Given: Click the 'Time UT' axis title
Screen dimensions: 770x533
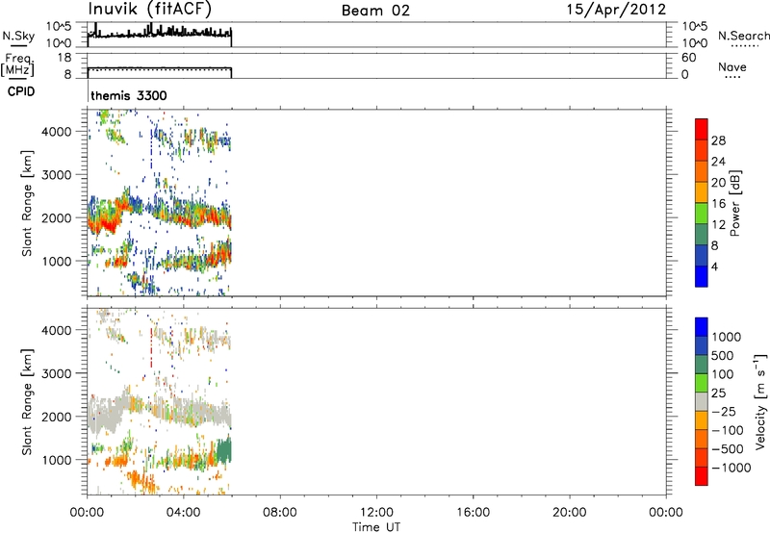Looking at the screenshot, I should [376, 527].
